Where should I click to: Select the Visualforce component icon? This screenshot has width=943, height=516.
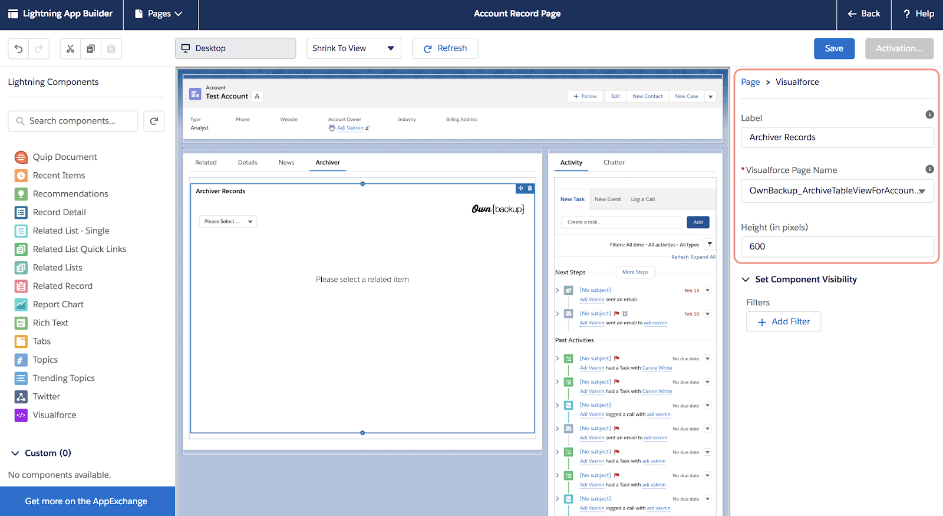tap(21, 415)
